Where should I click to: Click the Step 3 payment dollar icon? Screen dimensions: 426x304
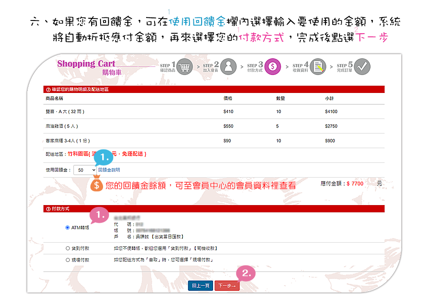point(273,67)
